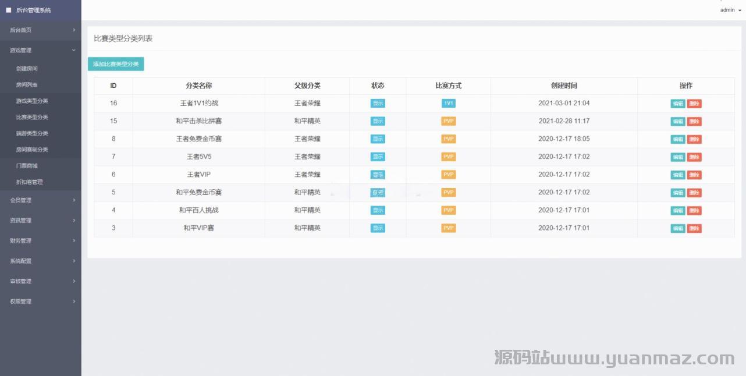The image size is (746, 376).
Task: Open the admin user dropdown
Action: [x=730, y=10]
